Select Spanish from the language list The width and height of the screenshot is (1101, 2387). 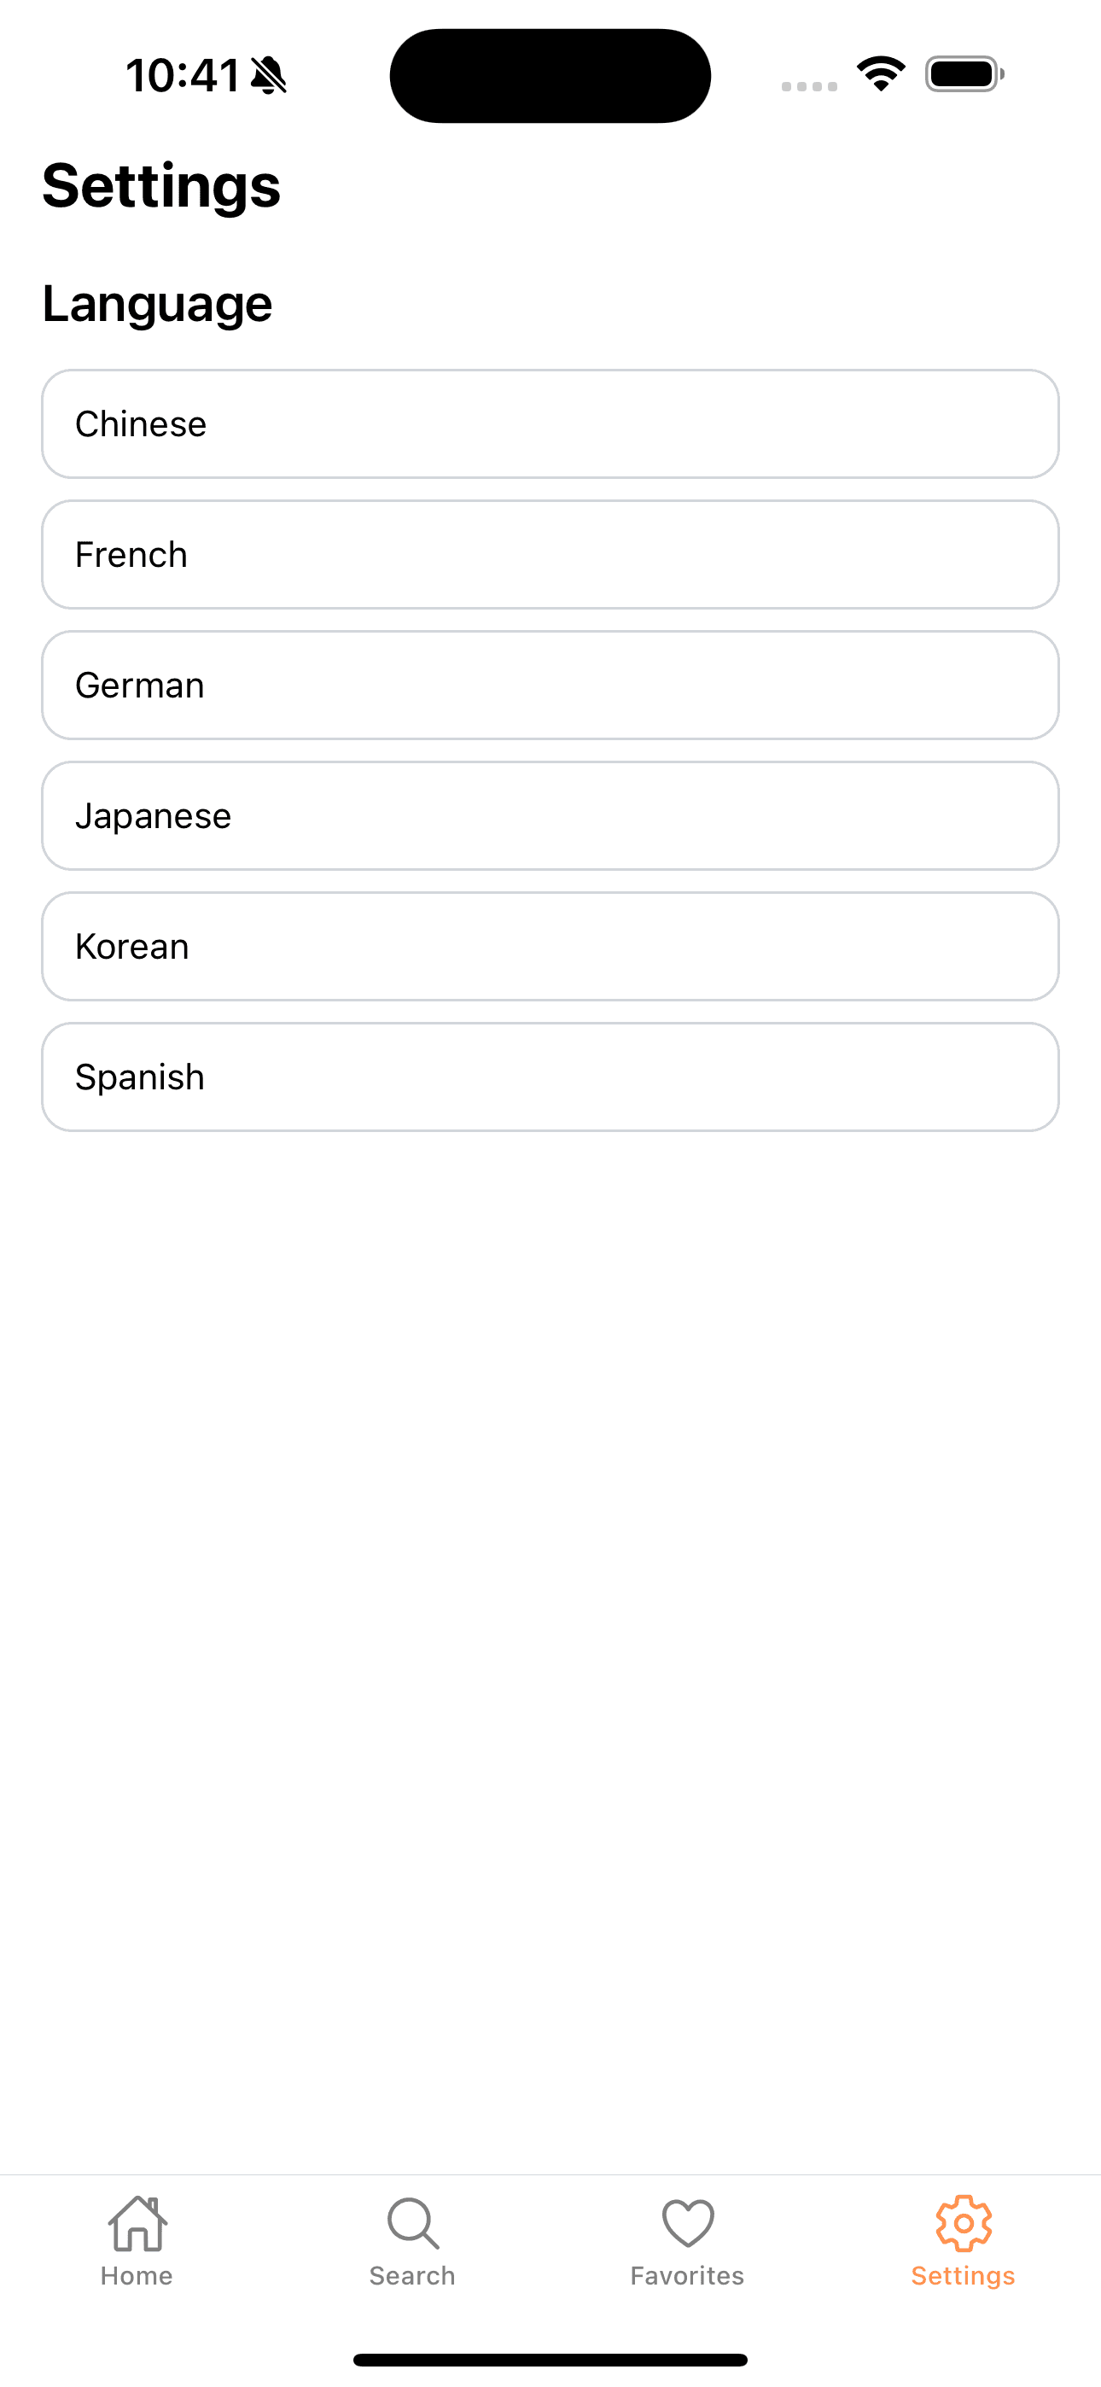click(550, 1077)
